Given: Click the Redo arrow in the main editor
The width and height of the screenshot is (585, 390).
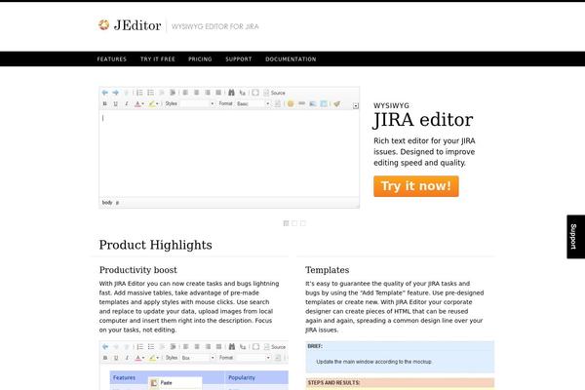Looking at the screenshot, I should tap(116, 93).
